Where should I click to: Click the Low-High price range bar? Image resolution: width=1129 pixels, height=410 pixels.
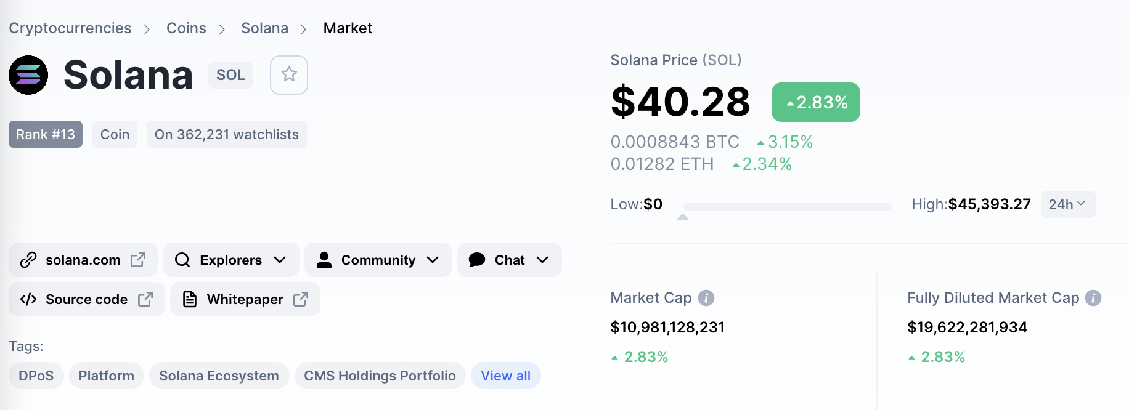[787, 207]
